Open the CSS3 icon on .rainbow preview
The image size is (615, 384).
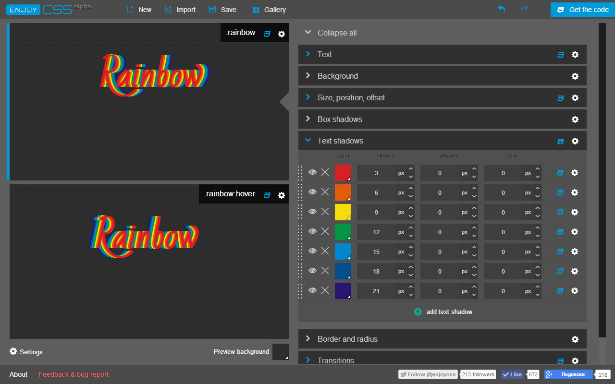[x=267, y=34]
